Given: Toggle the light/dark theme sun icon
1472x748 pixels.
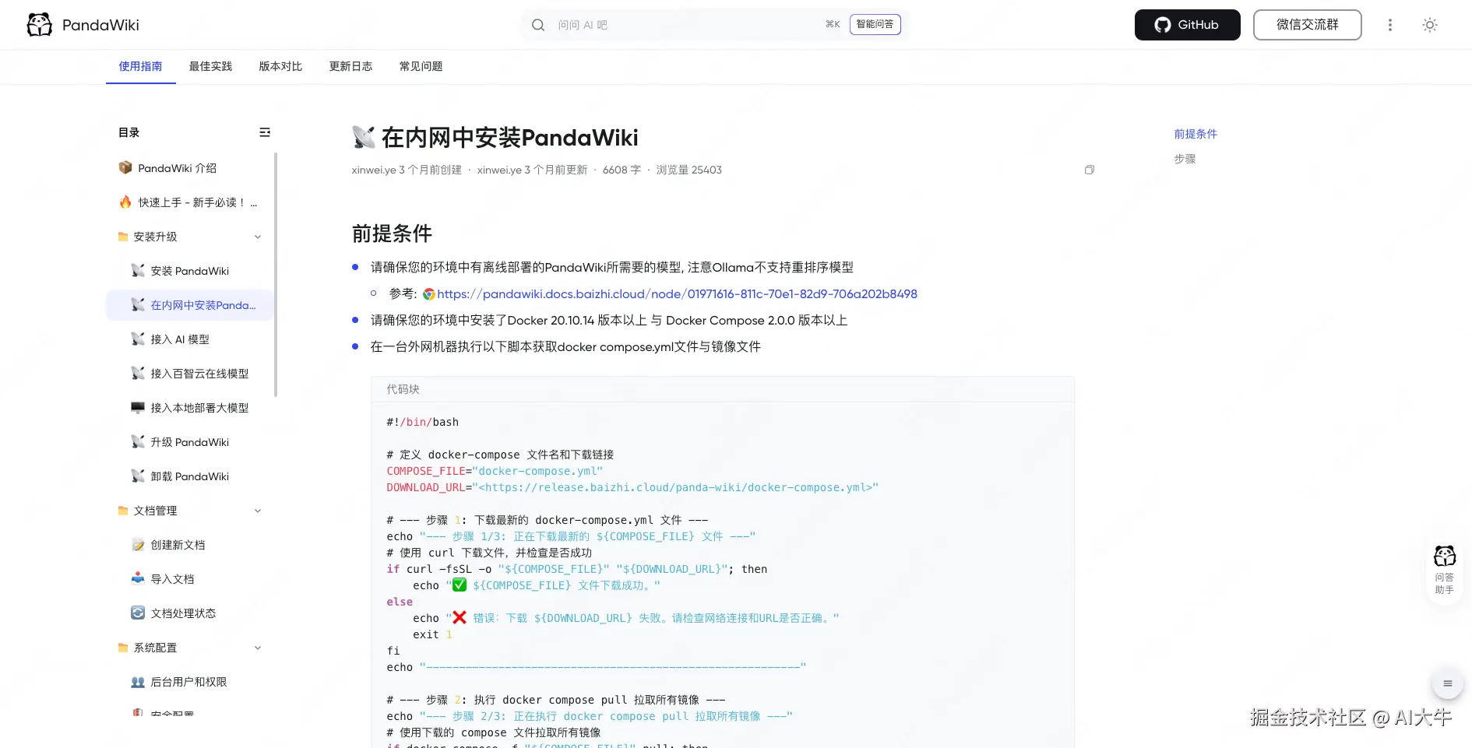Looking at the screenshot, I should pyautogui.click(x=1430, y=25).
